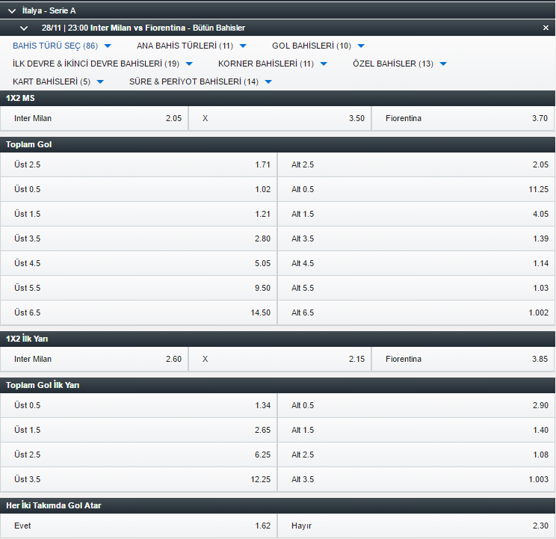Screen dimensions: 556x539
Task: Open the BAHİS TÜRÜ SEÇ (86) dropdown
Action: (x=62, y=46)
